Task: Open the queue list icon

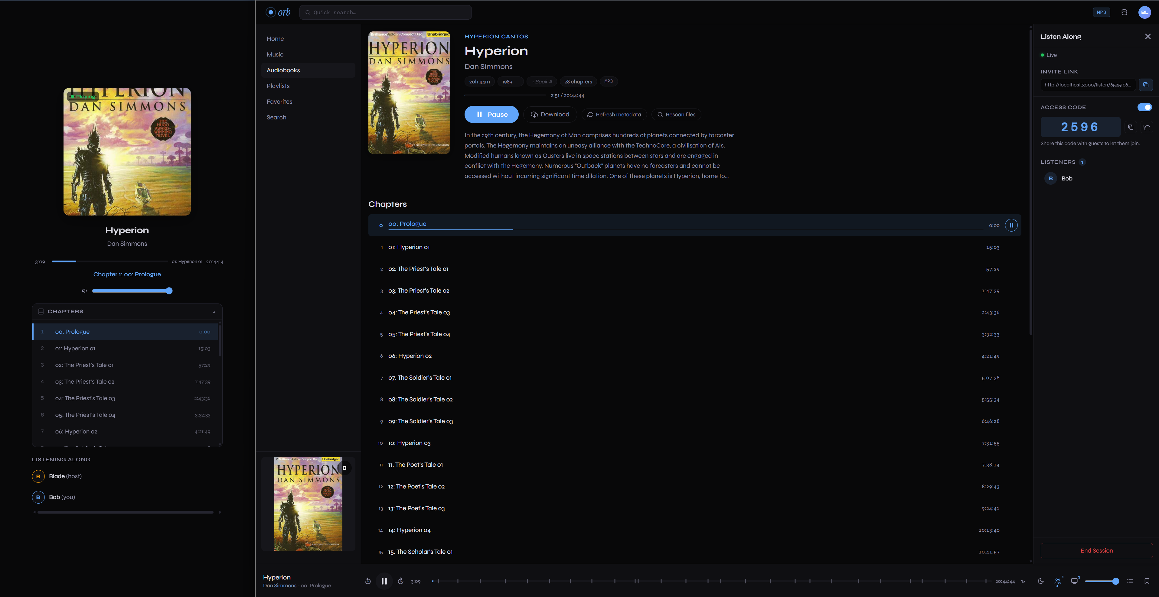Action: [1130, 581]
